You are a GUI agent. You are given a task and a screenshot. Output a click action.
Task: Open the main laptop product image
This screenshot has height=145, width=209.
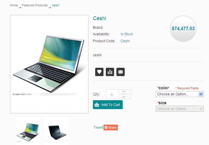tap(49, 64)
